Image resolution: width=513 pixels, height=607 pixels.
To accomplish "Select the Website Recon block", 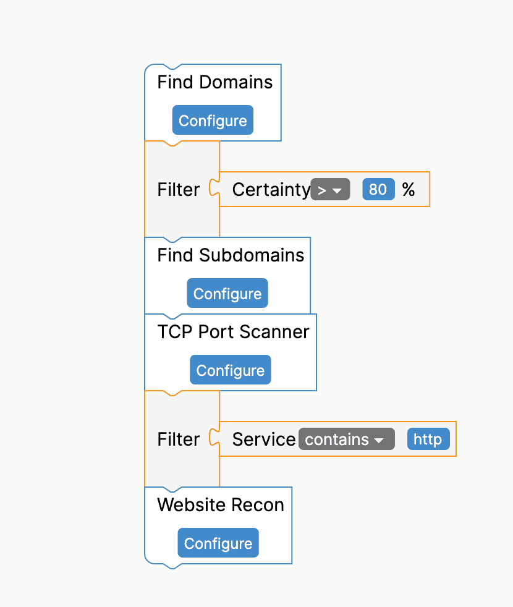I will coord(220,505).
